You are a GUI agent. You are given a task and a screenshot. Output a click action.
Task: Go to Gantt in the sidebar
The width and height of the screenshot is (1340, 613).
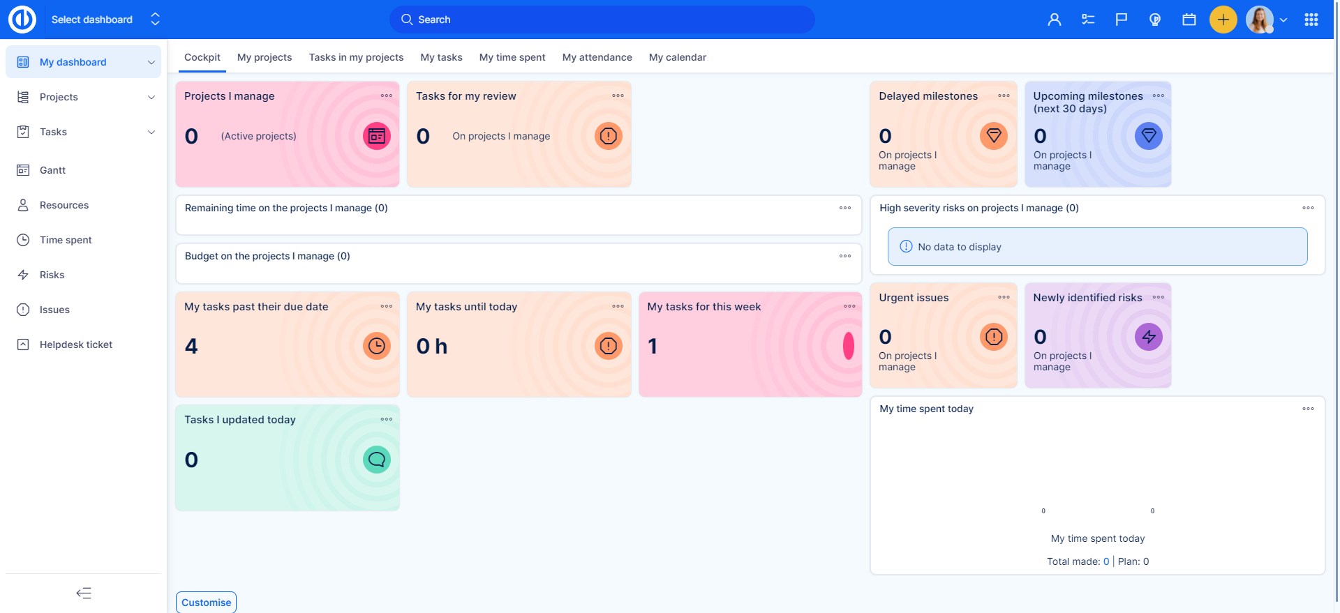tap(52, 170)
